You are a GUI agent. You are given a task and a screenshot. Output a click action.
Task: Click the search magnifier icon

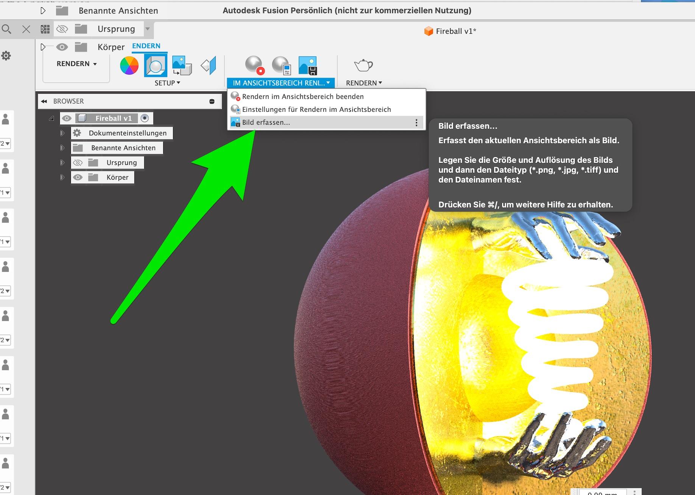[6, 29]
